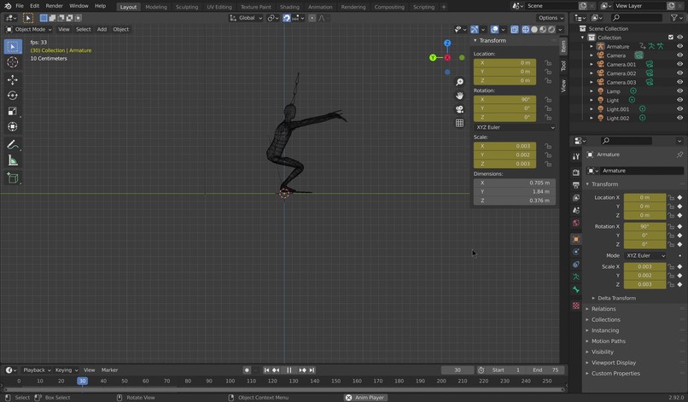The height and width of the screenshot is (402, 688).
Task: Select the Add Cube tool
Action: 13,178
